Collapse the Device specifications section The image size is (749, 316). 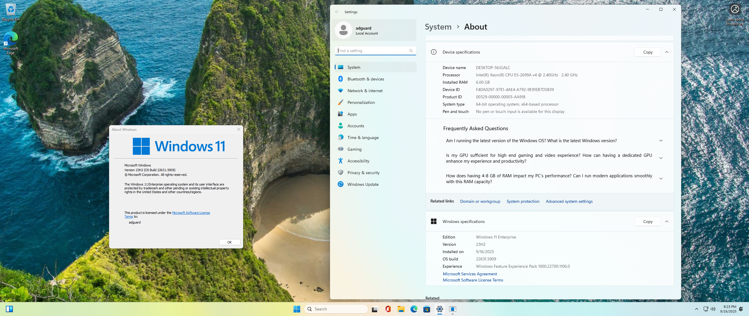pos(667,52)
